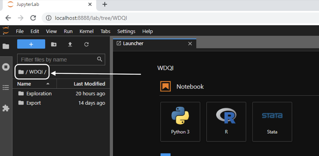This screenshot has width=319, height=156.
Task: Open the Settings menu
Action: point(126,31)
